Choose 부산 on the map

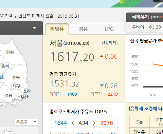pos(24,97)
